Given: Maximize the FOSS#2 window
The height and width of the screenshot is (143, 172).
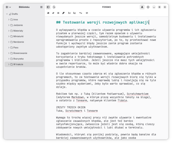Looking at the screenshot, I should pos(159,7).
